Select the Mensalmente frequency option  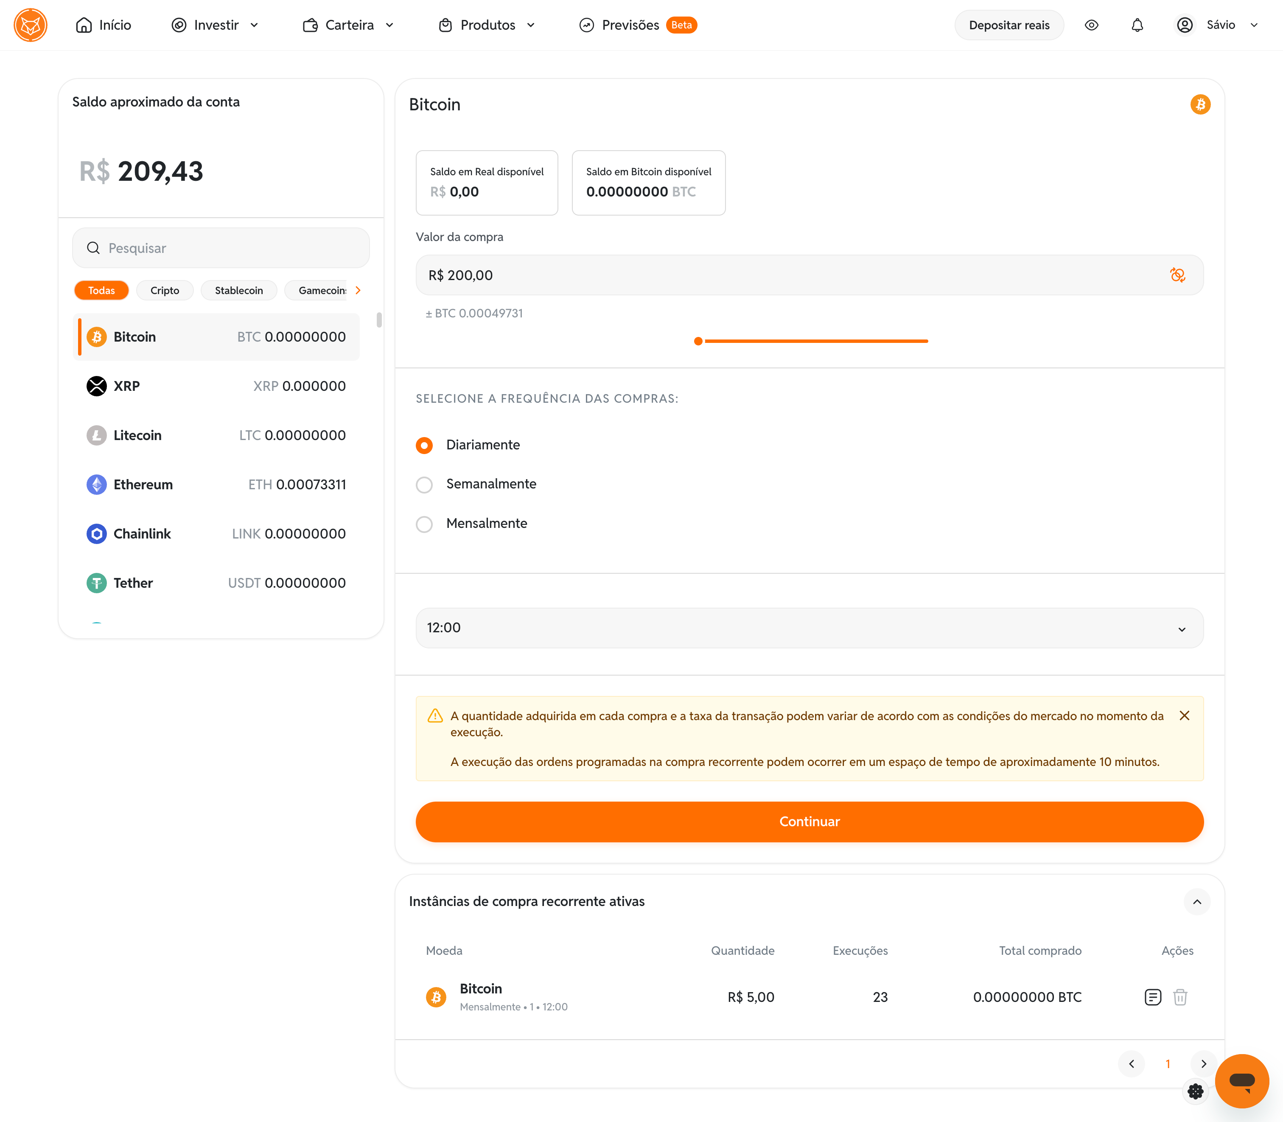pos(424,524)
